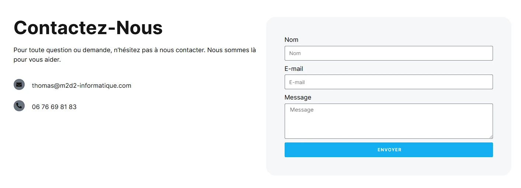Viewport: 521px width, 188px height.
Task: Grab the Message textarea resize handle
Action: click(491, 137)
